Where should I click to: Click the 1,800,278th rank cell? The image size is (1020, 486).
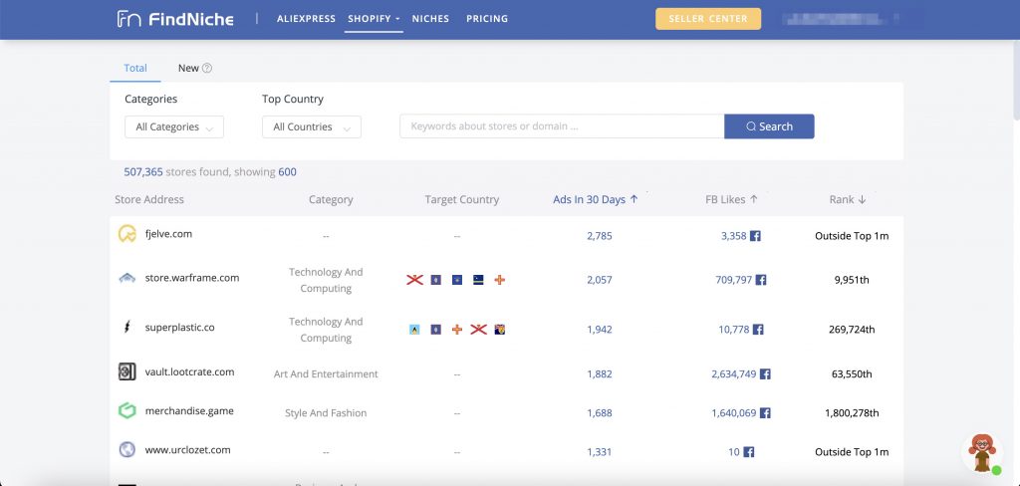pyautogui.click(x=852, y=413)
